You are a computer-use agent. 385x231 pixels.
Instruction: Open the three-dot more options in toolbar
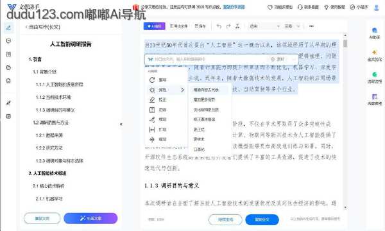[x=311, y=26]
